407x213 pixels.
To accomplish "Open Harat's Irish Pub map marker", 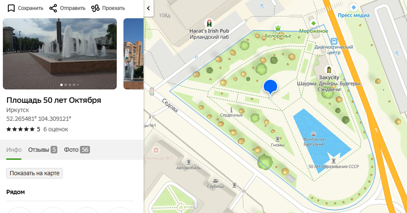I will point(209,23).
